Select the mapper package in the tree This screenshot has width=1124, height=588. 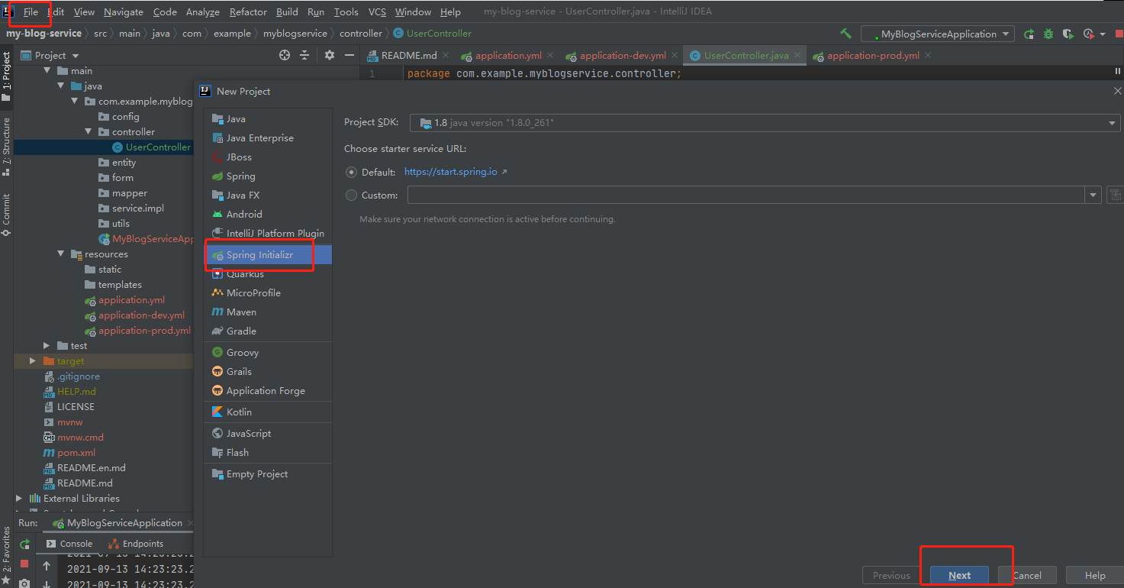point(129,193)
